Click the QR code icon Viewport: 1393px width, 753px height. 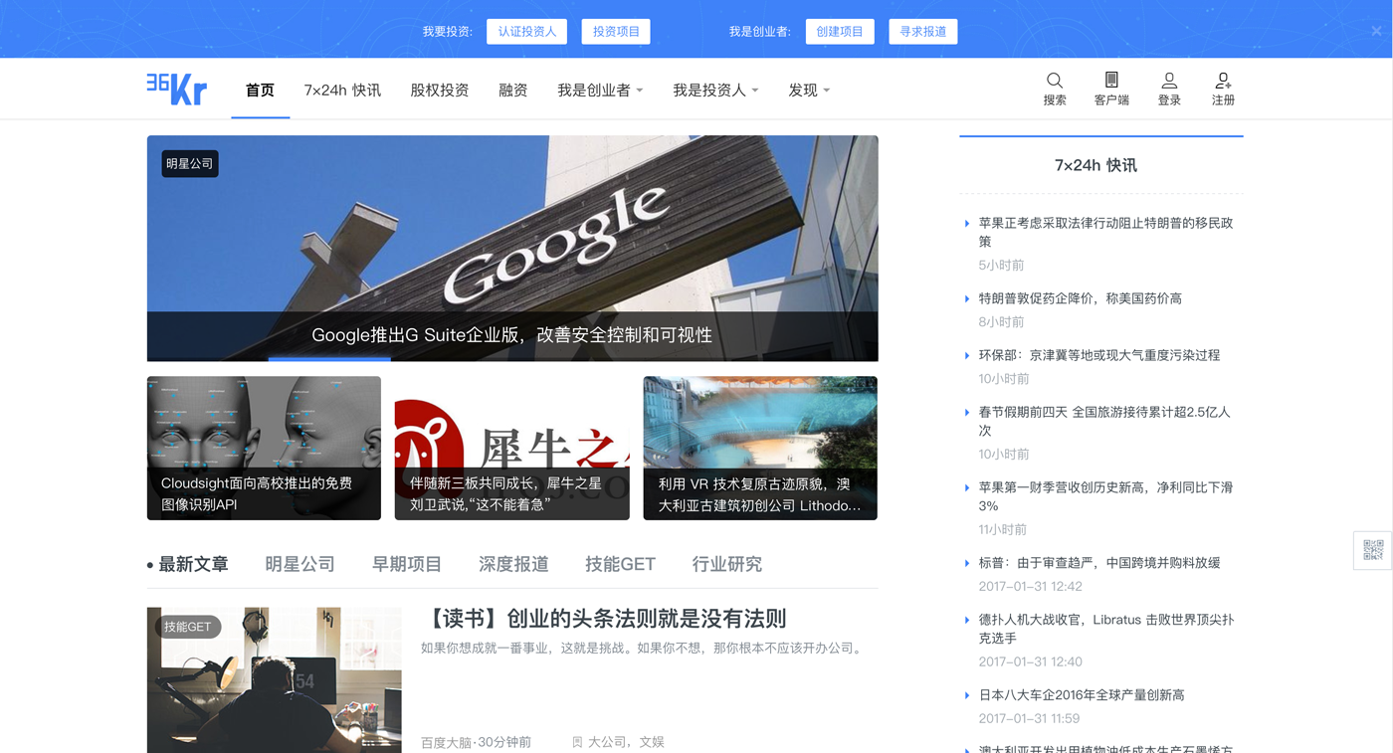point(1373,550)
